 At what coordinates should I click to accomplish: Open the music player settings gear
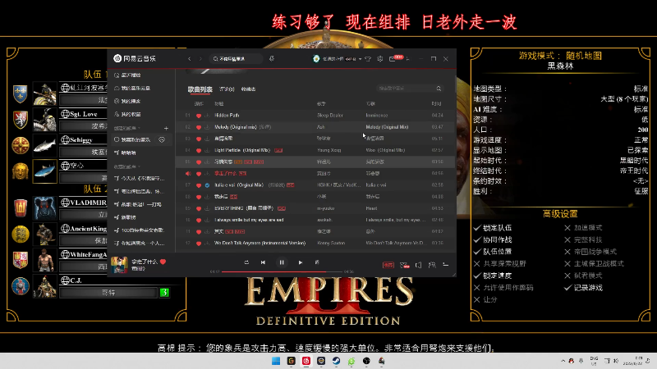380,59
